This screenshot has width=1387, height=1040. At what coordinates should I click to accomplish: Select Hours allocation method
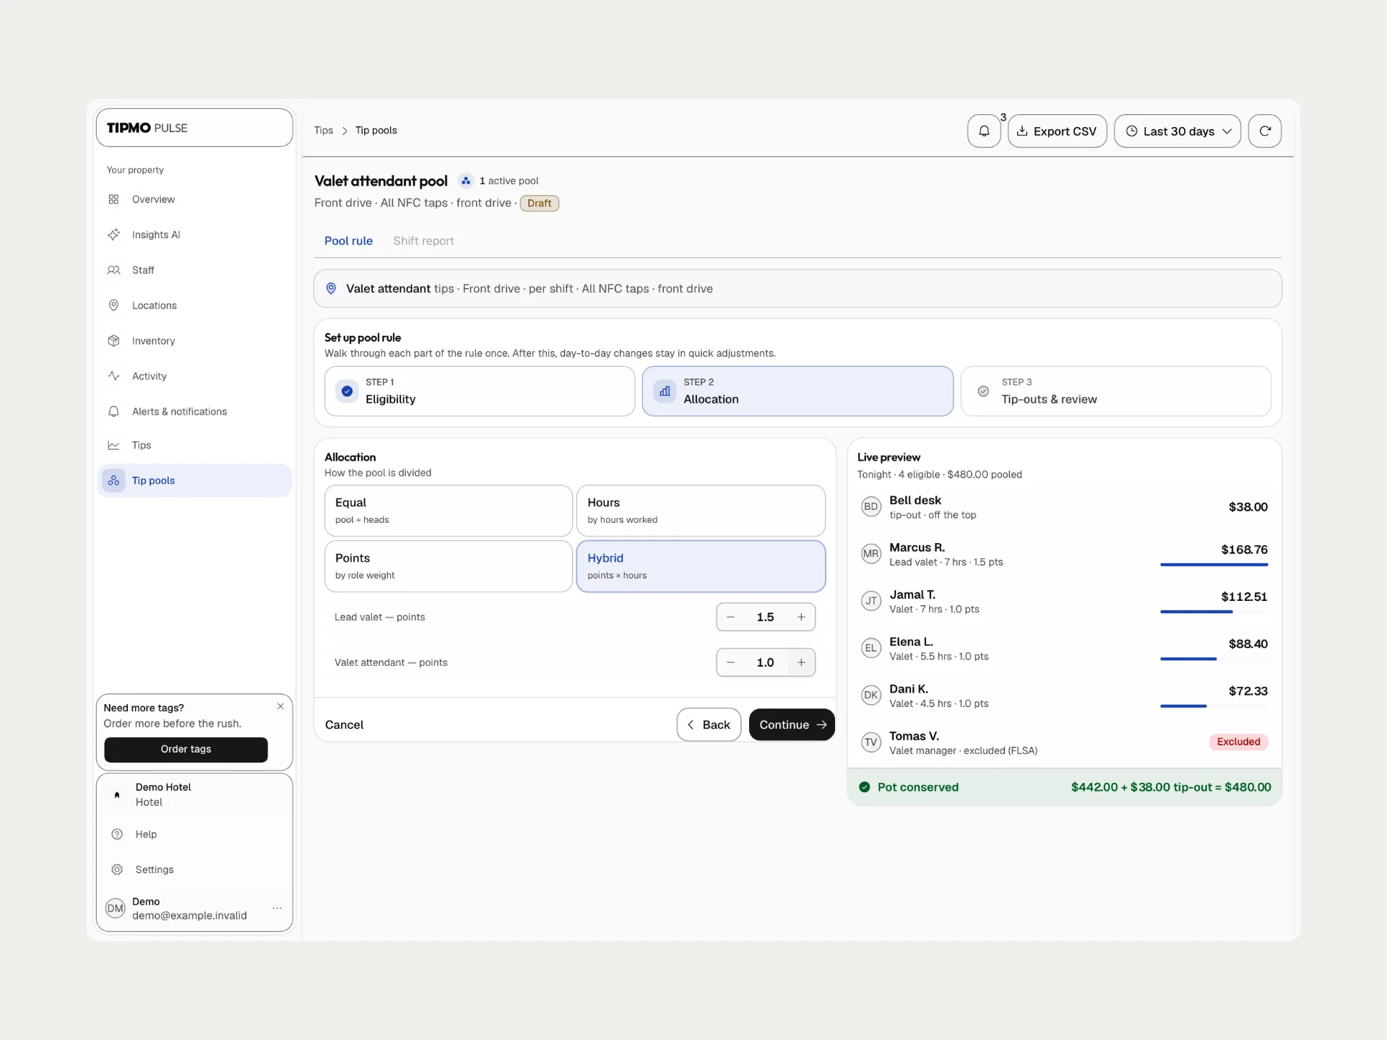click(701, 511)
